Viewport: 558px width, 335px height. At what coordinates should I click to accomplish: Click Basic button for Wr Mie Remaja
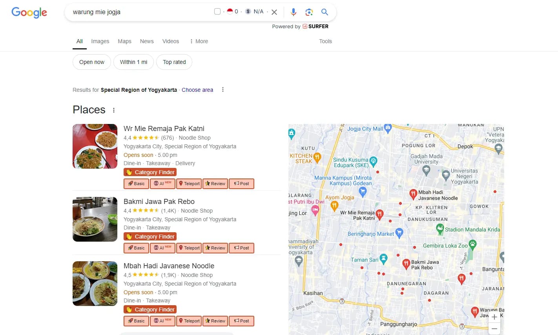tap(136, 184)
